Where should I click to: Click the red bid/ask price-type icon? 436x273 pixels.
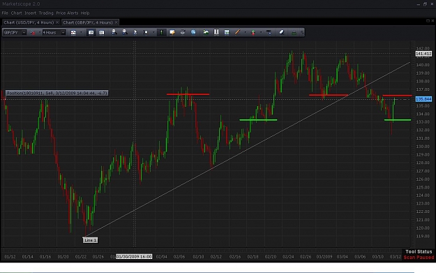tap(33, 33)
